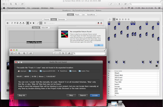Image resolution: width=163 pixels, height=107 pixels.
Task: Select fixture view page 3 circle
Action: pos(120,19)
